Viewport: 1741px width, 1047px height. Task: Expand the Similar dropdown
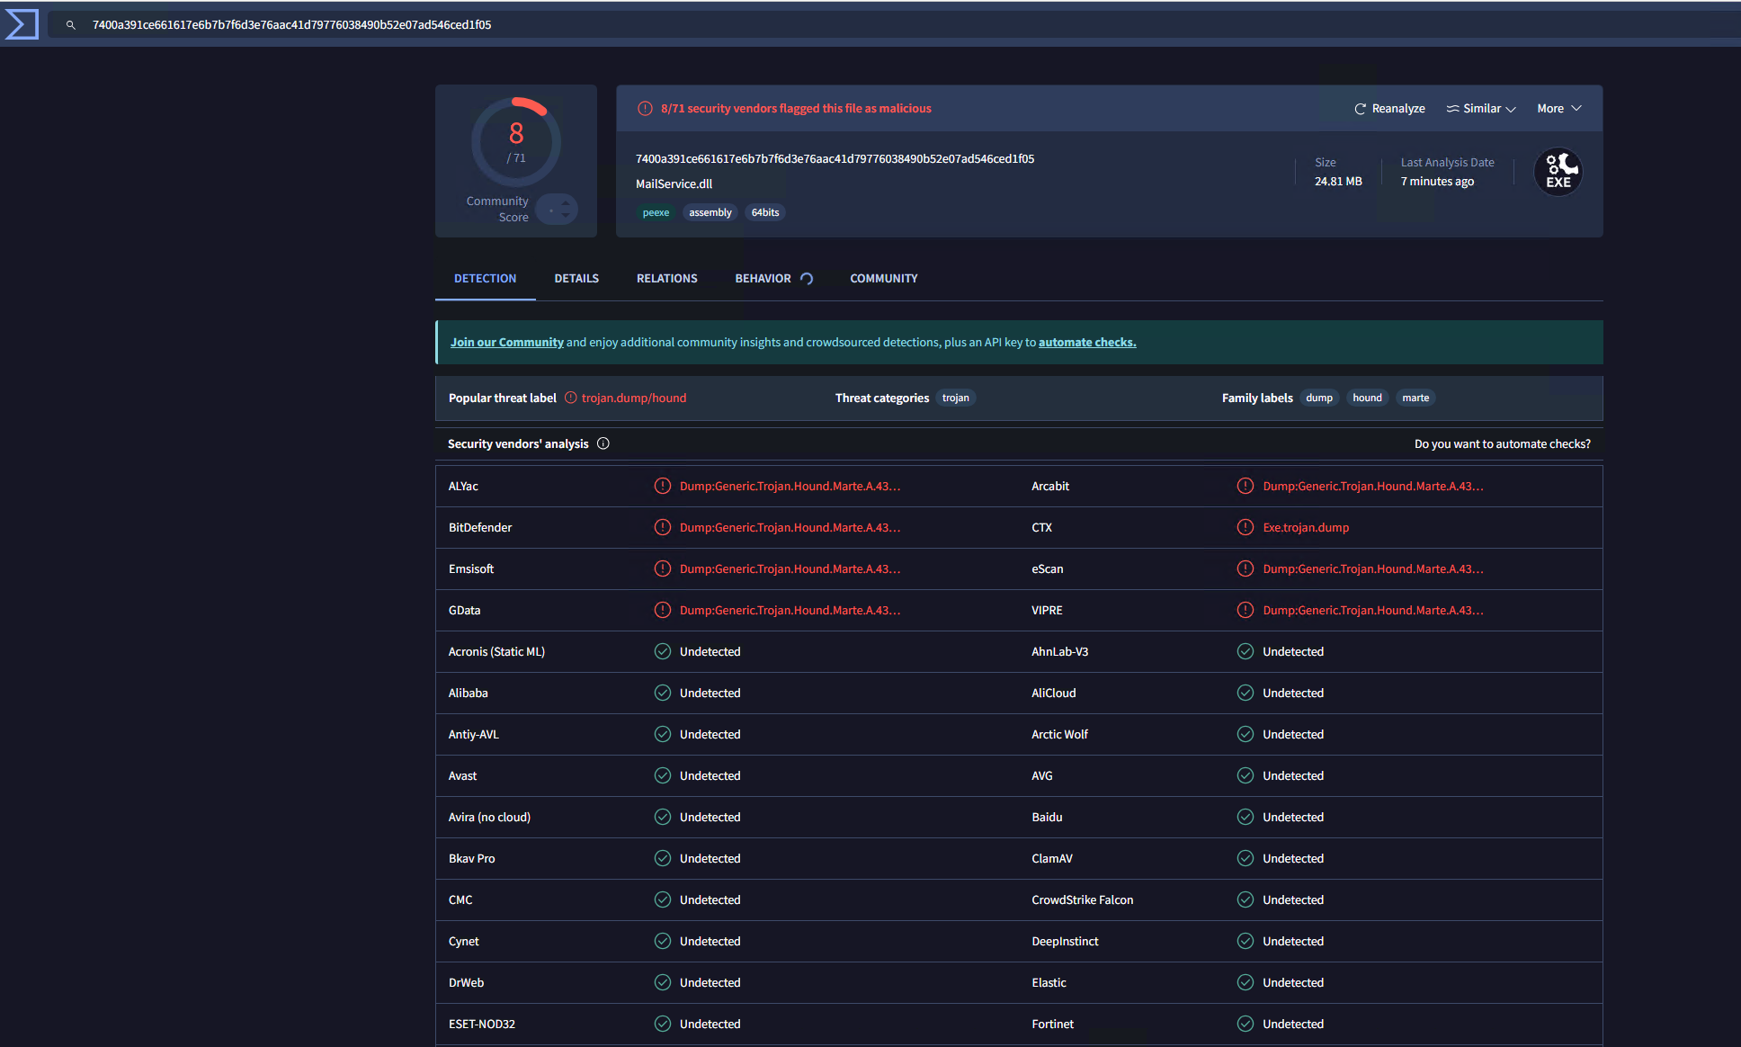(1481, 109)
